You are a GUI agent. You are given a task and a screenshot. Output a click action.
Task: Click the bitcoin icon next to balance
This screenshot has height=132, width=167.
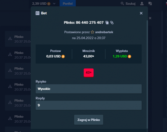(x=49, y=4)
